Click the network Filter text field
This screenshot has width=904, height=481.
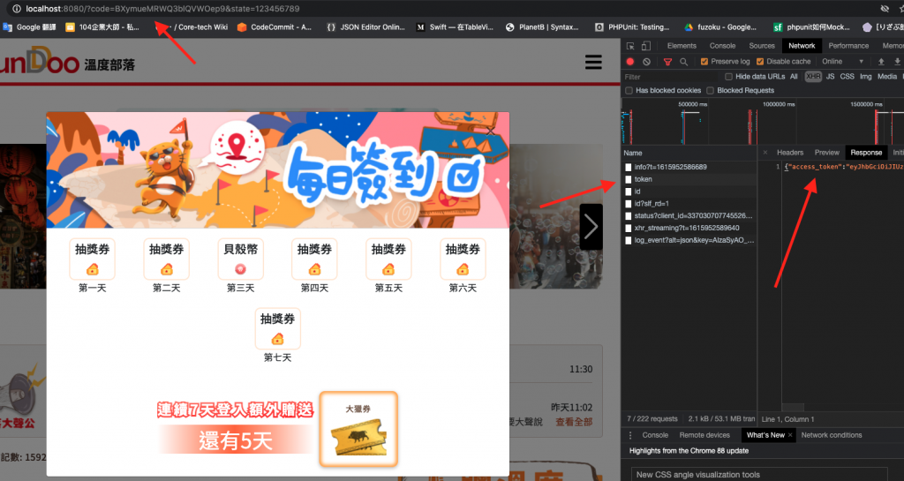(x=672, y=77)
